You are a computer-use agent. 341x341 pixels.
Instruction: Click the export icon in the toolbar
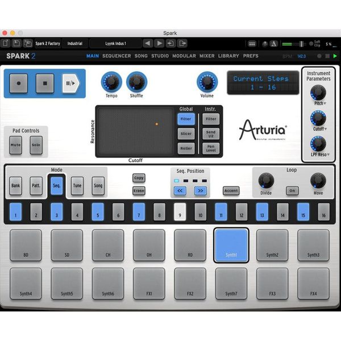point(182,43)
